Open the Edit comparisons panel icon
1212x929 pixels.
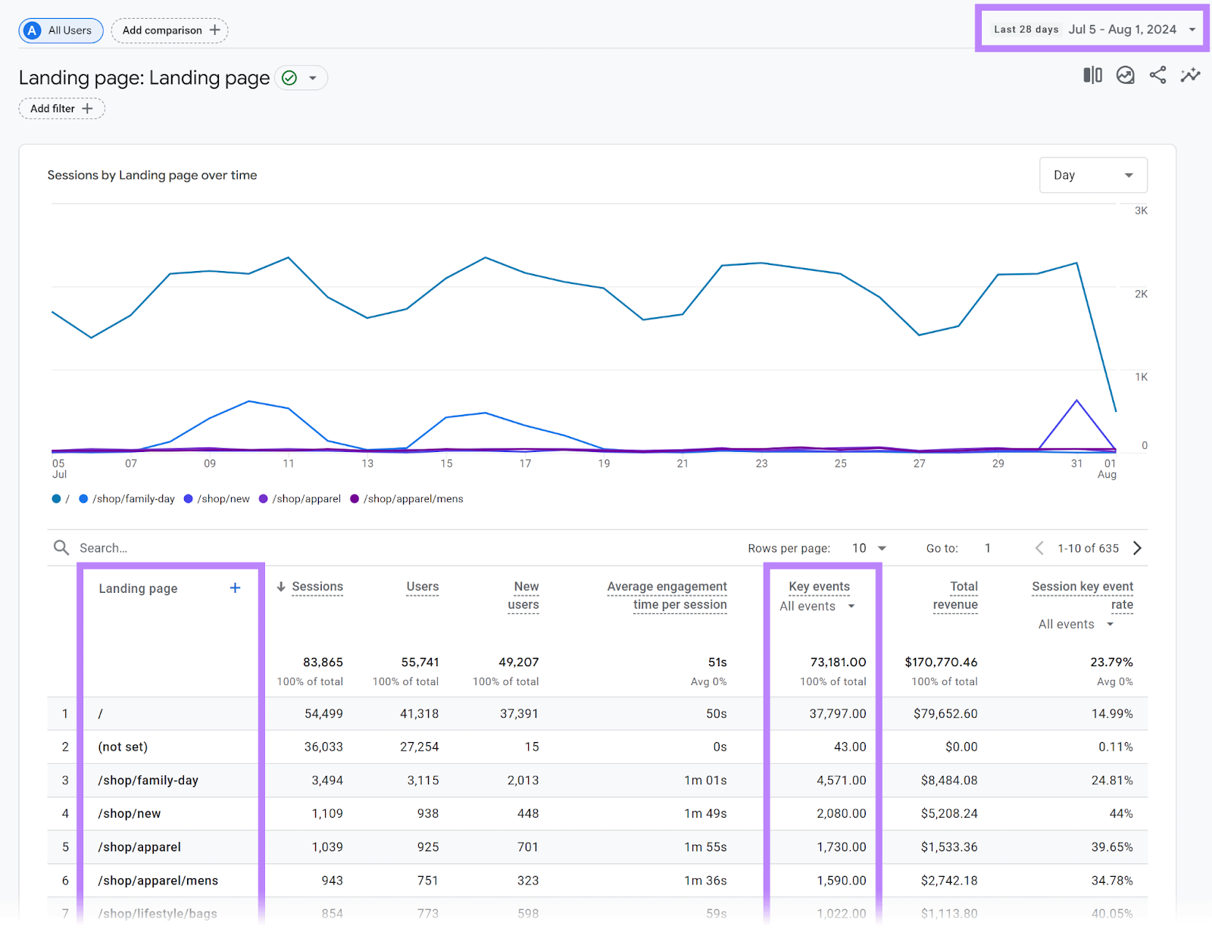(x=1092, y=76)
